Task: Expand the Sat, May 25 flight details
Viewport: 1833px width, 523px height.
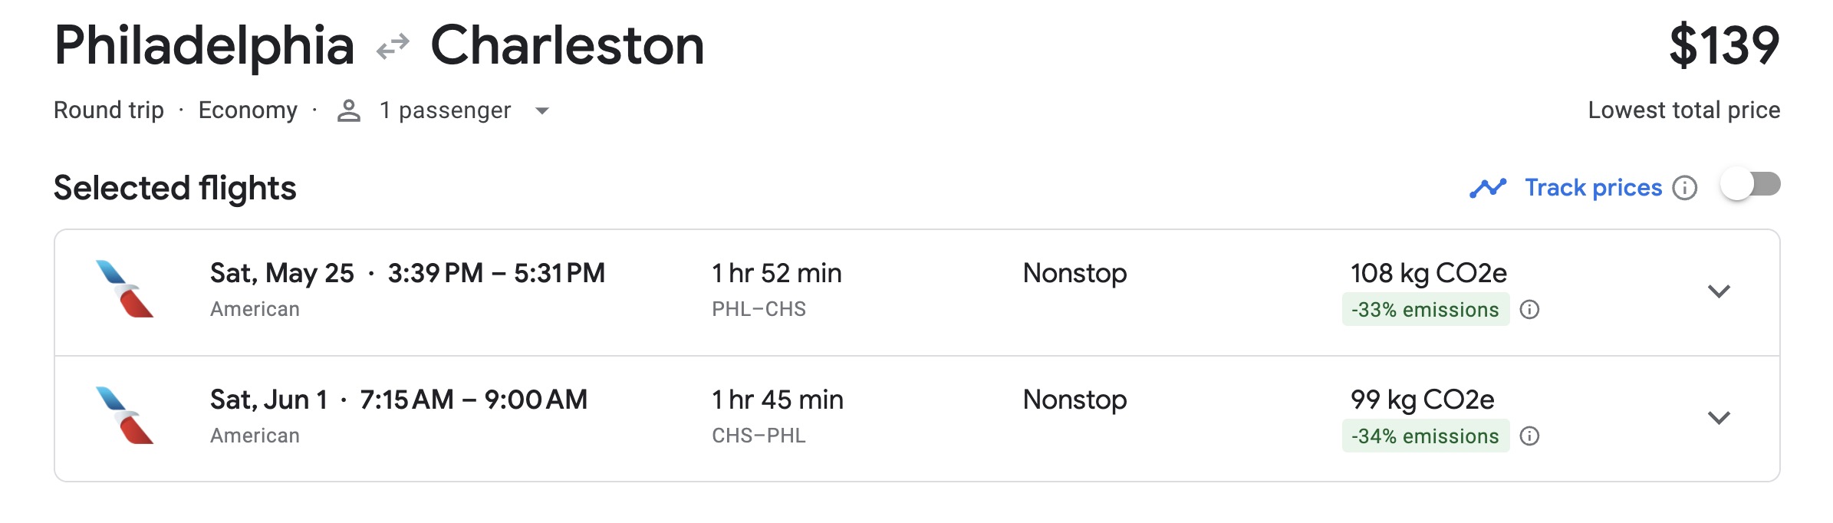Action: click(x=1719, y=291)
